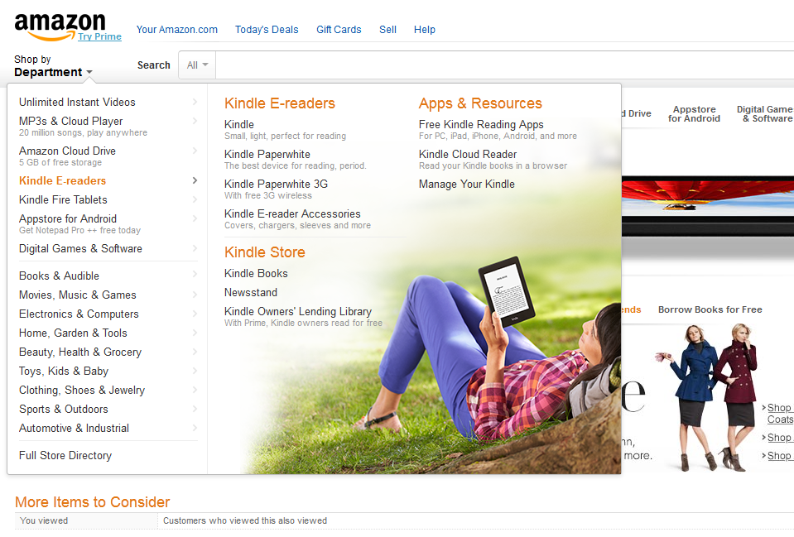Expand arrow beside Digital Games & Software
Screen dimensions: 794x537
(x=195, y=248)
